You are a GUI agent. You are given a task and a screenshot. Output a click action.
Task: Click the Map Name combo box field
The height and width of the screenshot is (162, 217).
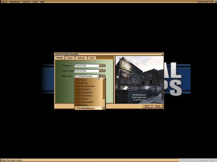(87, 76)
